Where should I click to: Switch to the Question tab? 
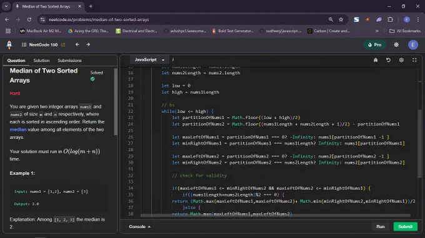coord(16,60)
